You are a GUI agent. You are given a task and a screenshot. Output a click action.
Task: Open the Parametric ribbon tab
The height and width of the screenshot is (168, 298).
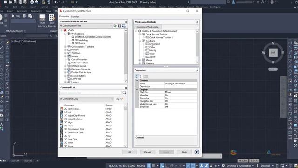coord(36,11)
